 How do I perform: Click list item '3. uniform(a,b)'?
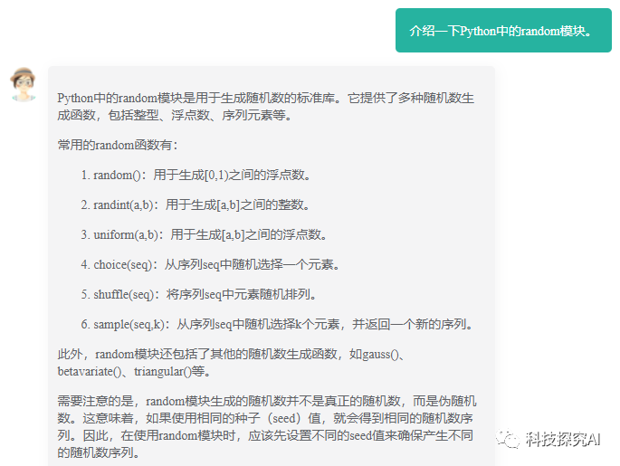click(x=205, y=234)
